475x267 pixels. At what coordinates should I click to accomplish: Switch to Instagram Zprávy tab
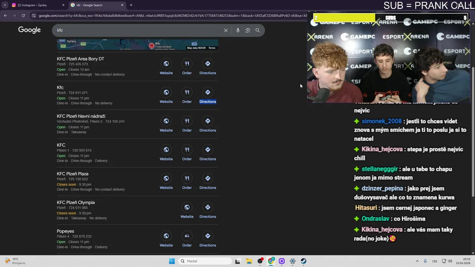pyautogui.click(x=35, y=5)
